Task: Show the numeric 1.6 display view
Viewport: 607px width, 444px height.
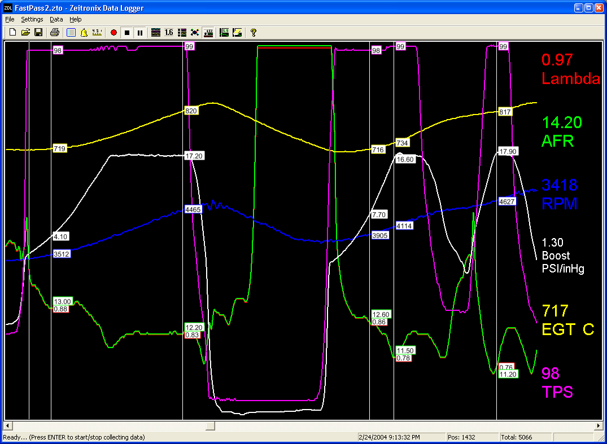Action: [169, 33]
